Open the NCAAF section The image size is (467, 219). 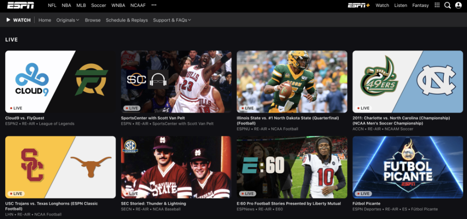click(x=138, y=5)
